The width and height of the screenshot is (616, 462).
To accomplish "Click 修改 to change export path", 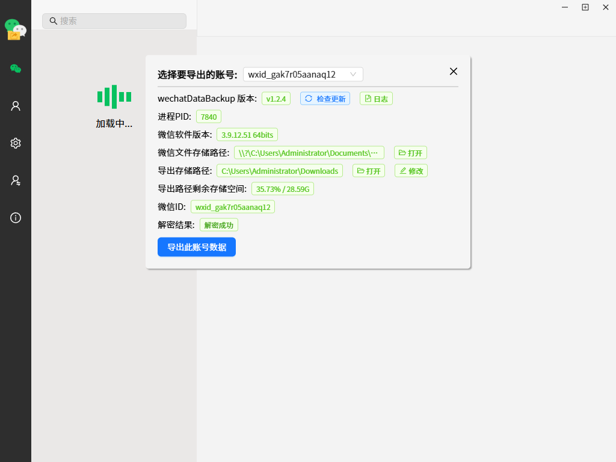I will click(x=411, y=171).
